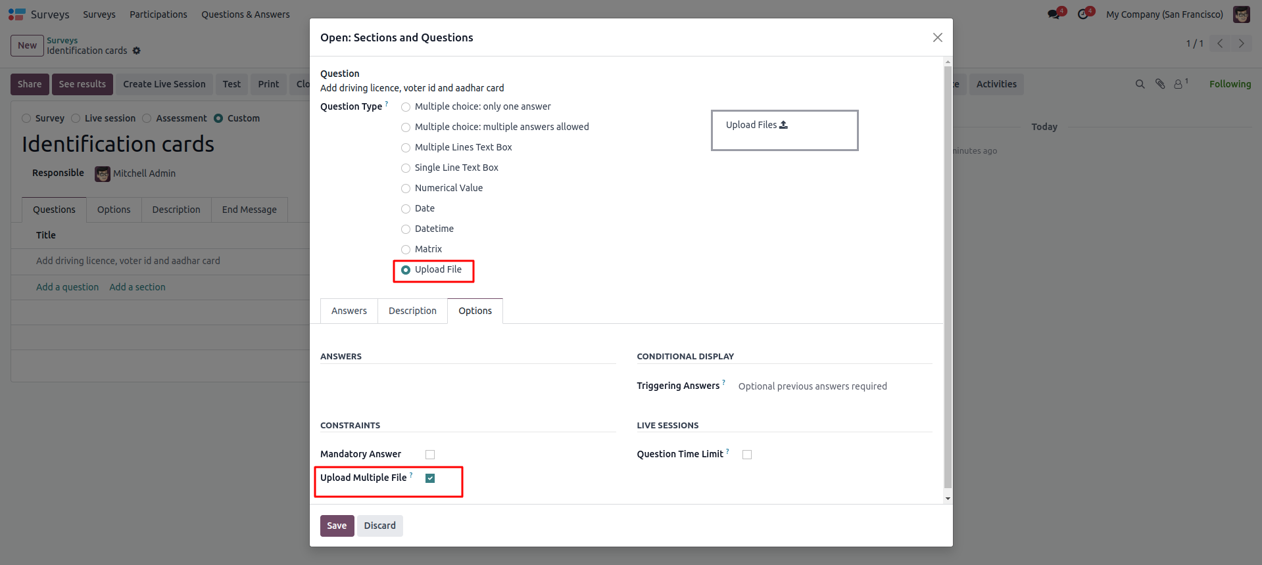This screenshot has width=1262, height=565.
Task: Uncheck Upload Multiple File checkbox
Action: pos(430,478)
